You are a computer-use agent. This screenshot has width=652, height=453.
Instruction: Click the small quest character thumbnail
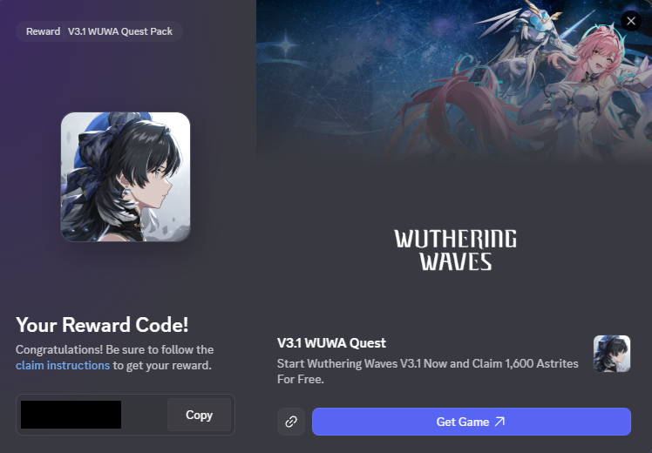pos(612,354)
